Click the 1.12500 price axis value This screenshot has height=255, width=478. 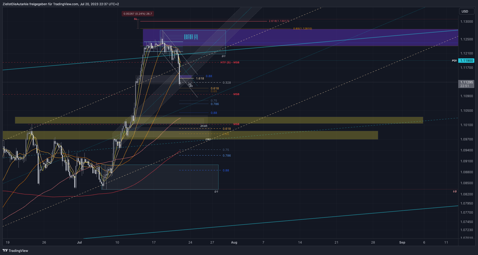(x=467, y=39)
